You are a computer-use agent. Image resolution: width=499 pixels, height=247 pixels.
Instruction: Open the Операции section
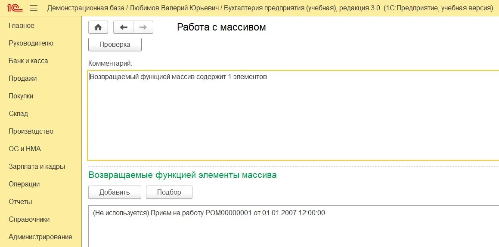tap(24, 184)
